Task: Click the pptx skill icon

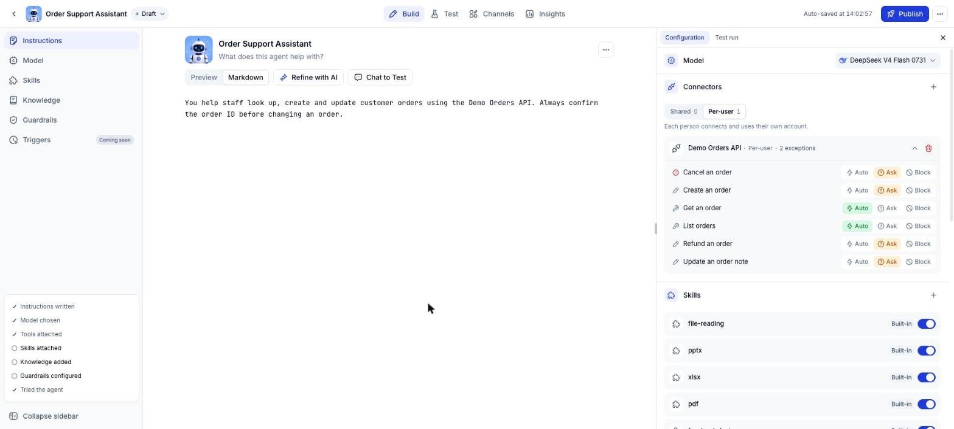Action: tap(676, 351)
